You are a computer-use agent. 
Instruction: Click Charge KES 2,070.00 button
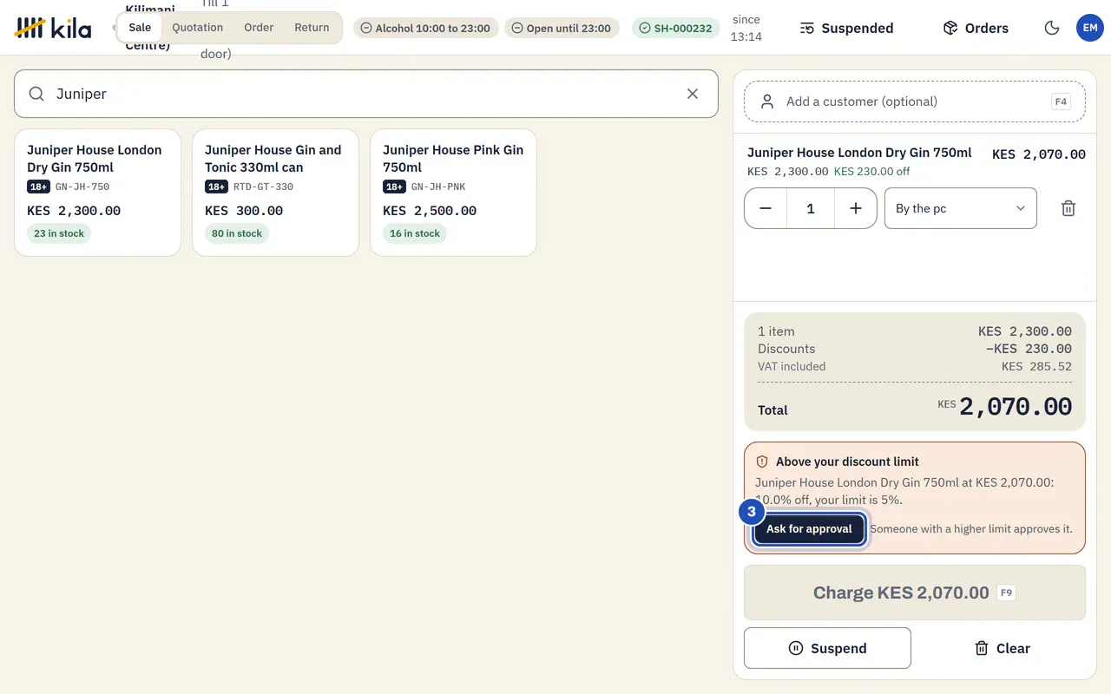[915, 593]
